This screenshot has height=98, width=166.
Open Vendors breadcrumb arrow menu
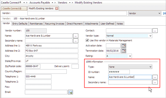pos(70,3)
